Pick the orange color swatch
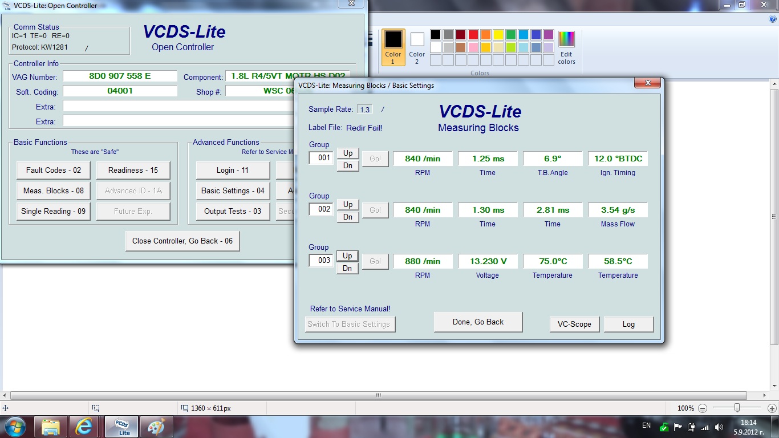Screen dimensions: 779x438 (x=486, y=35)
